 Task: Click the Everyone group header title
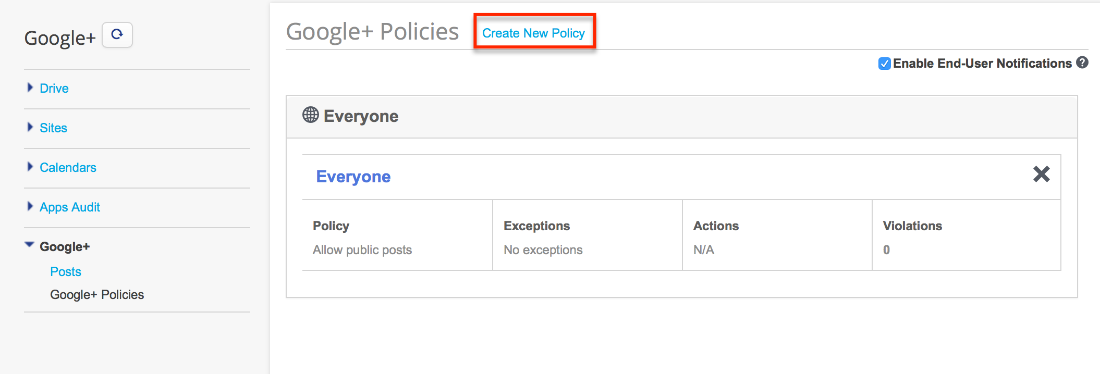tap(361, 116)
